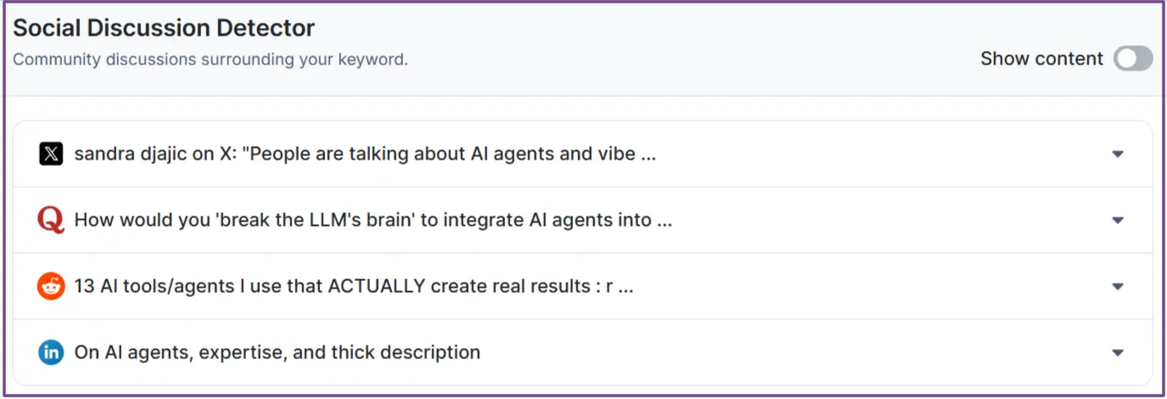The width and height of the screenshot is (1167, 399).
Task: Click the "Show content" label text
Action: (1041, 59)
